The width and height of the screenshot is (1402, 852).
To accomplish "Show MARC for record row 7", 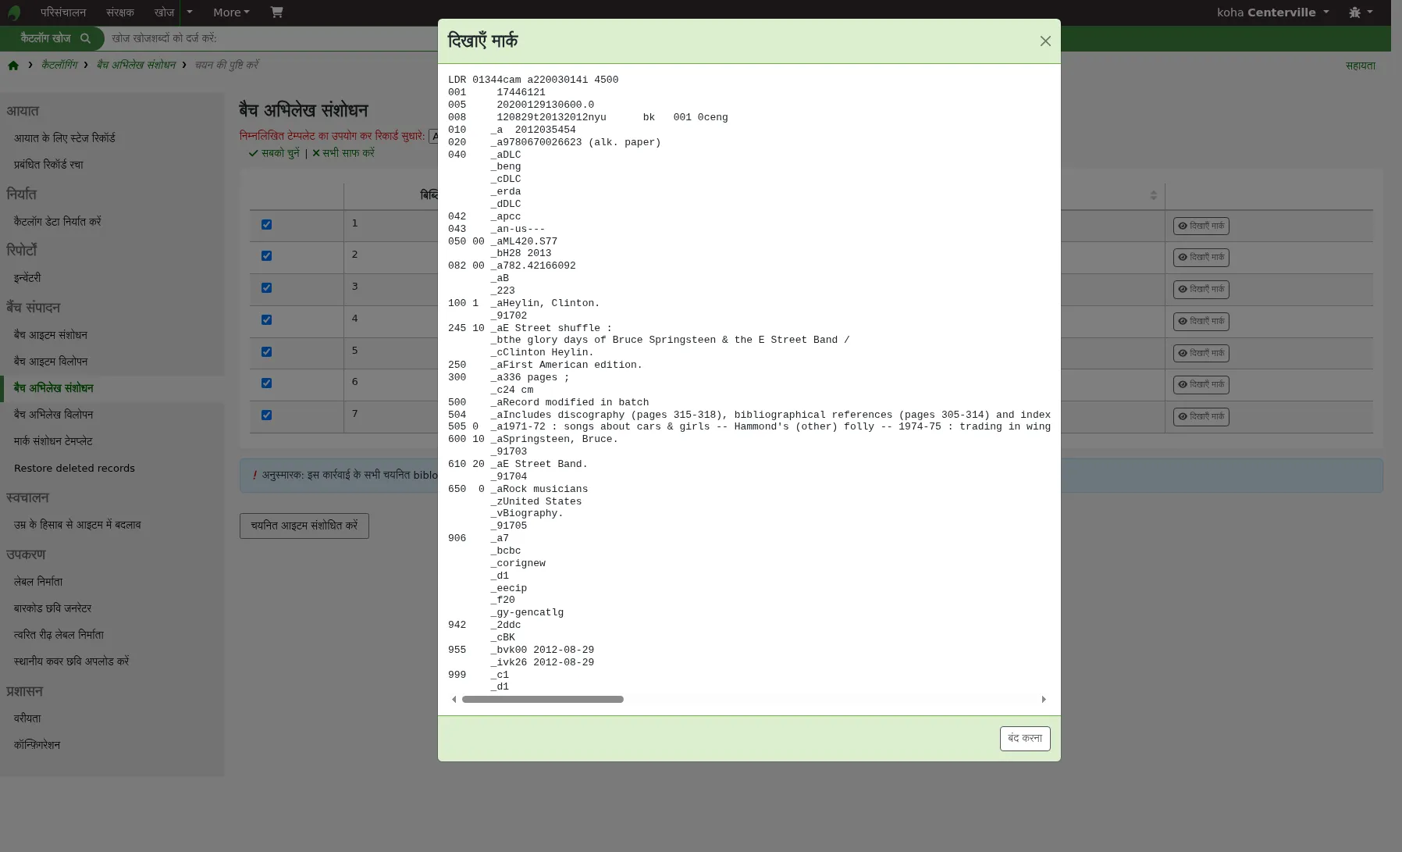I will (x=1201, y=417).
